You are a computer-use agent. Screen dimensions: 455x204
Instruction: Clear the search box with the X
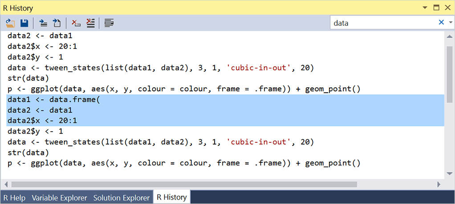[441, 22]
